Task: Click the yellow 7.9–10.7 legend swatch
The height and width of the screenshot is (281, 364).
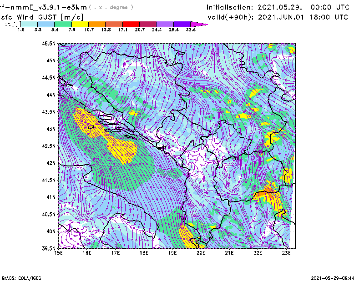Action: [80, 24]
